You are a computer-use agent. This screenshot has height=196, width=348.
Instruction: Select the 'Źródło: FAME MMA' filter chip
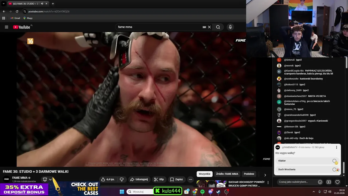227,174
